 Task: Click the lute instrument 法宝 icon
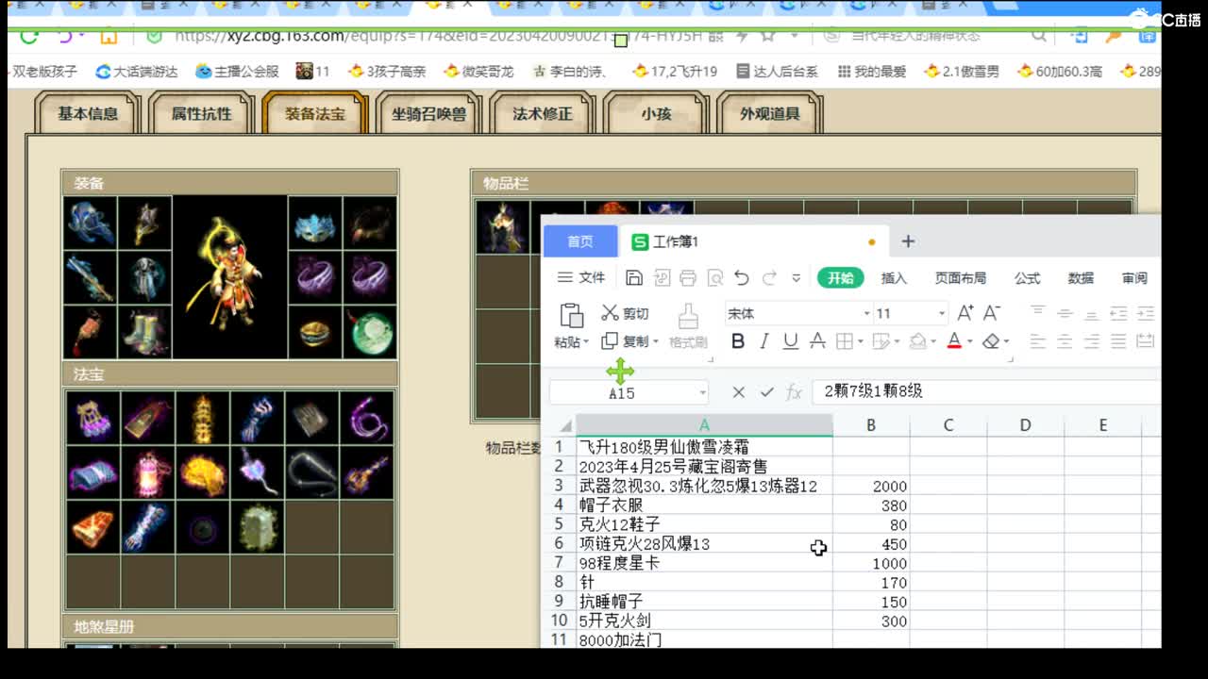(x=366, y=472)
